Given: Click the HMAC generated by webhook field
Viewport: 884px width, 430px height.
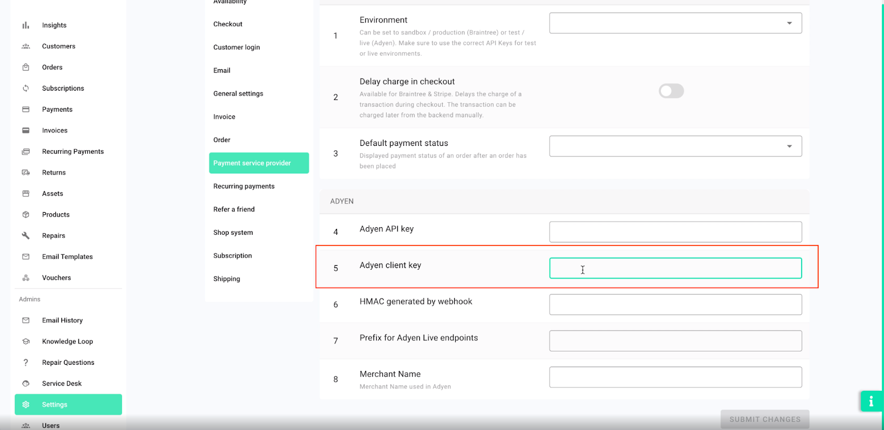Looking at the screenshot, I should coord(675,305).
